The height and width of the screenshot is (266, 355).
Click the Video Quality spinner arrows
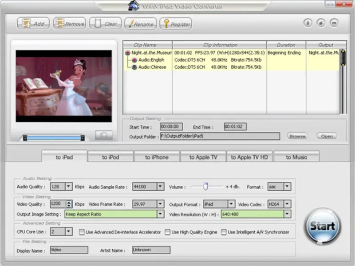[x=69, y=204]
